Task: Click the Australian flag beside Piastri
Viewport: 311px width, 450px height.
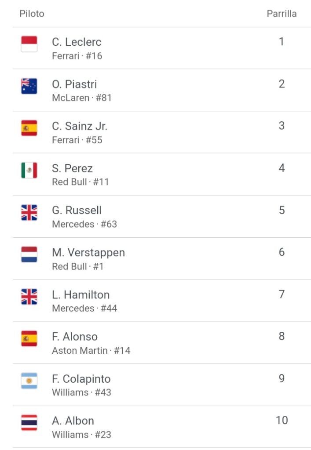Action: [29, 86]
